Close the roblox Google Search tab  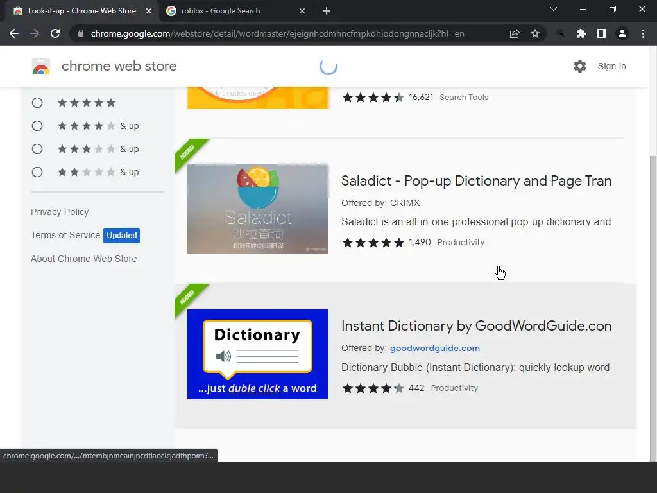pyautogui.click(x=302, y=12)
